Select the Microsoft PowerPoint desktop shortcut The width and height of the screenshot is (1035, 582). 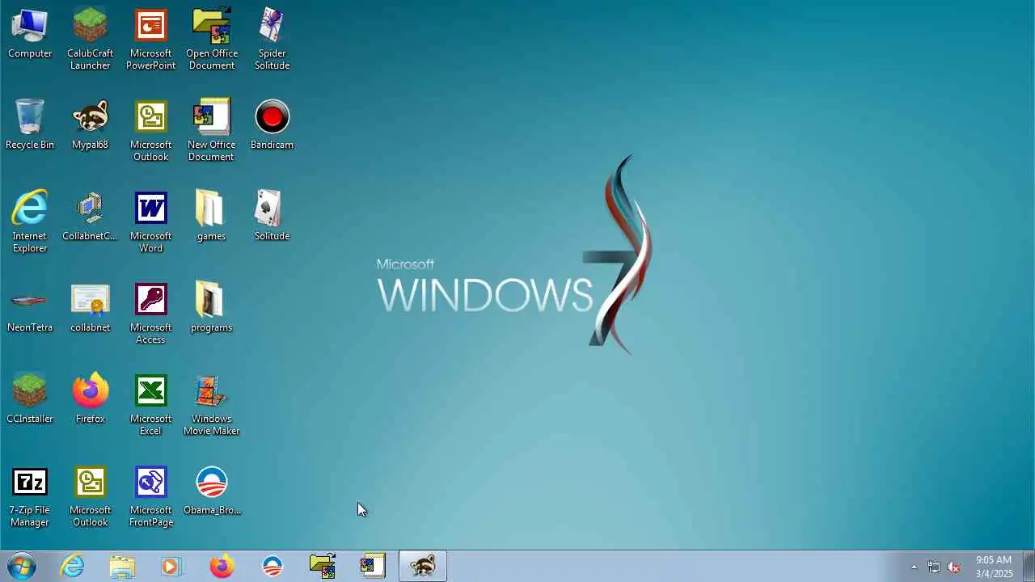tap(150, 39)
